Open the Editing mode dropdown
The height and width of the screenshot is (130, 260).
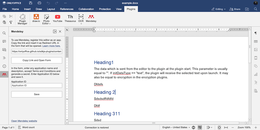tap(218, 9)
